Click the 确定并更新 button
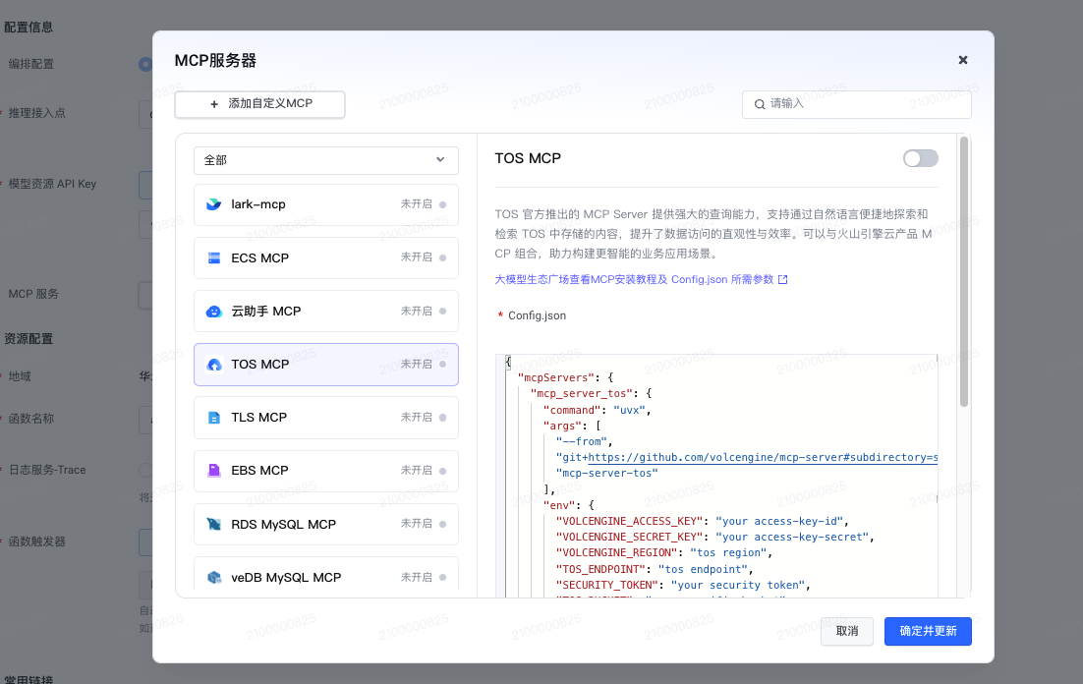The width and height of the screenshot is (1083, 684). pos(928,632)
